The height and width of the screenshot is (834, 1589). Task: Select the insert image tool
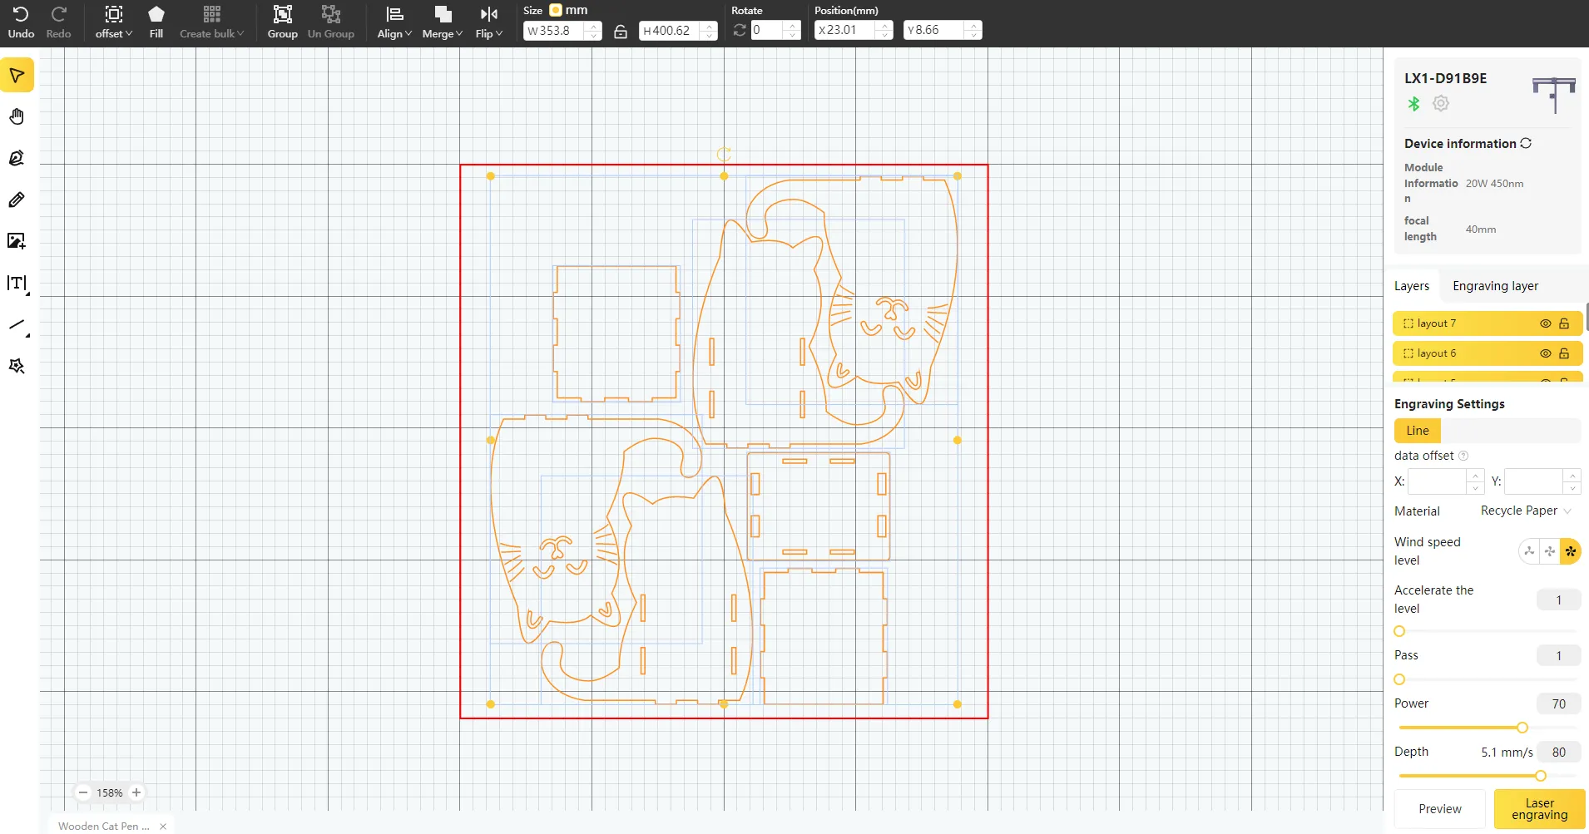(17, 241)
